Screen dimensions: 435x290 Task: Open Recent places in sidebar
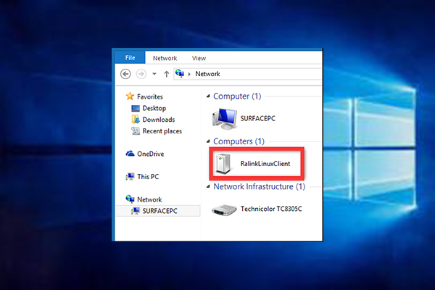coord(162,131)
